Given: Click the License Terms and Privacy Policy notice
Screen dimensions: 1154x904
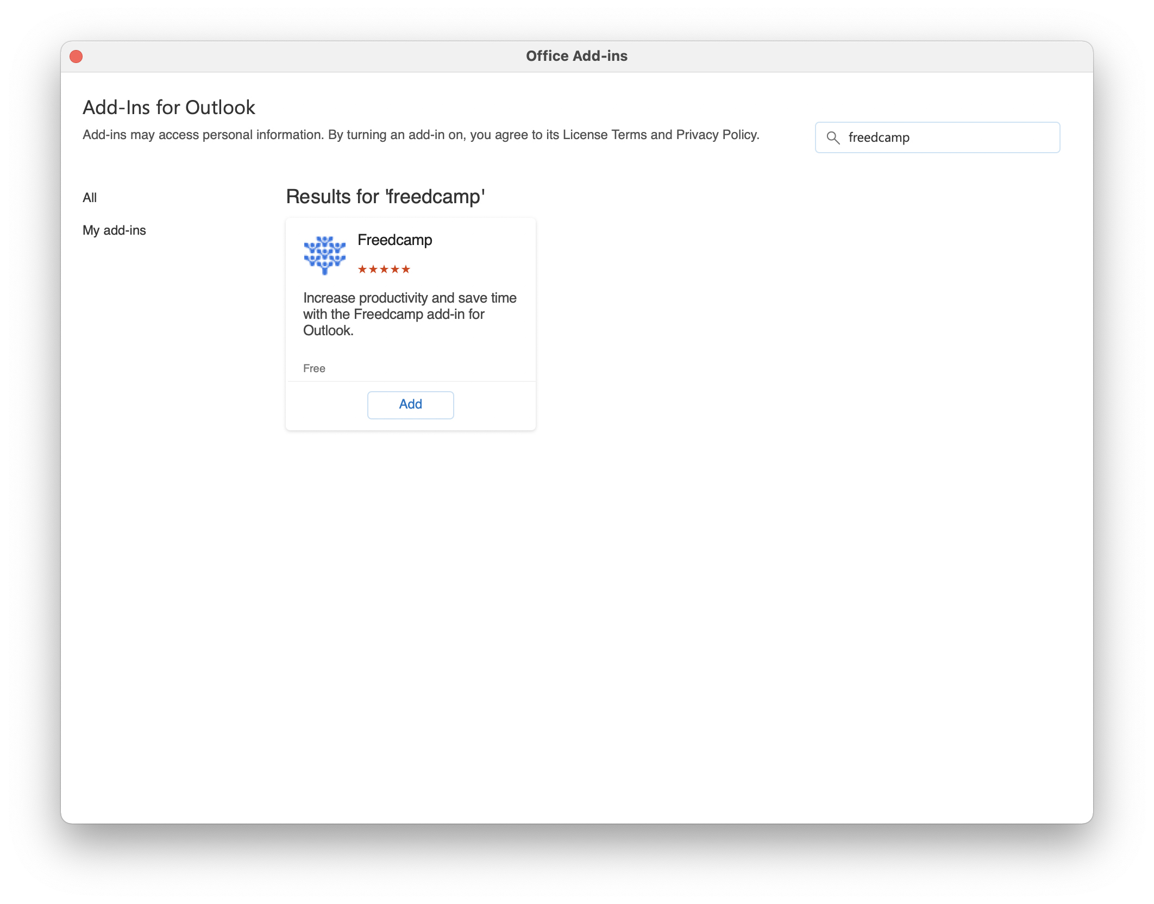Looking at the screenshot, I should click(x=421, y=135).
